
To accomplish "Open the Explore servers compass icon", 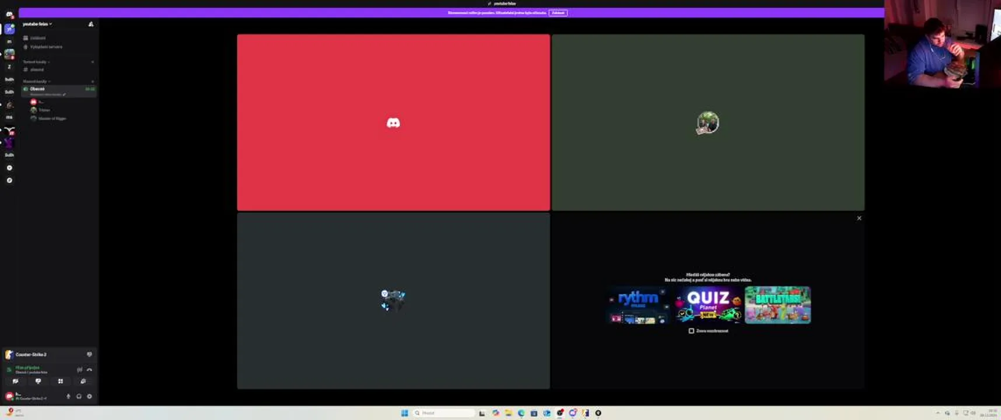I will [x=9, y=180].
